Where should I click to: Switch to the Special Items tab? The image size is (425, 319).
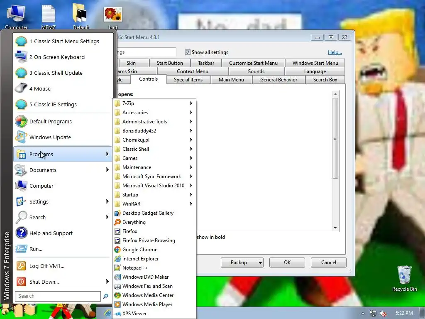click(x=188, y=79)
